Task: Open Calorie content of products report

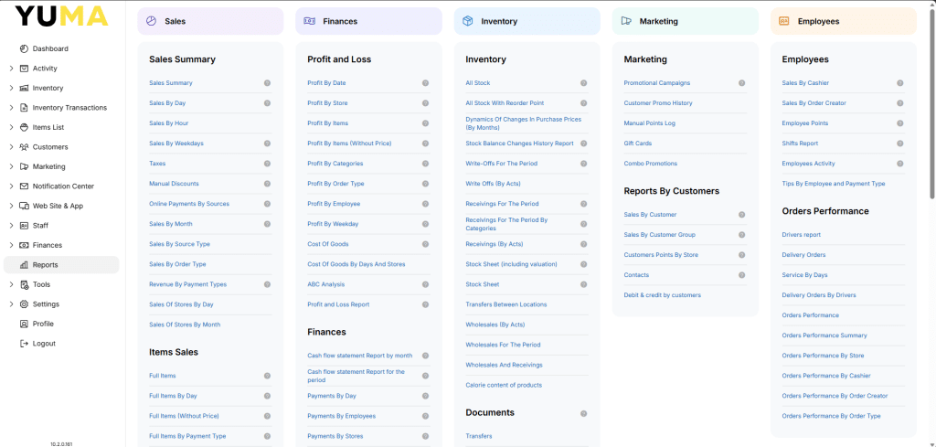Action: point(504,386)
